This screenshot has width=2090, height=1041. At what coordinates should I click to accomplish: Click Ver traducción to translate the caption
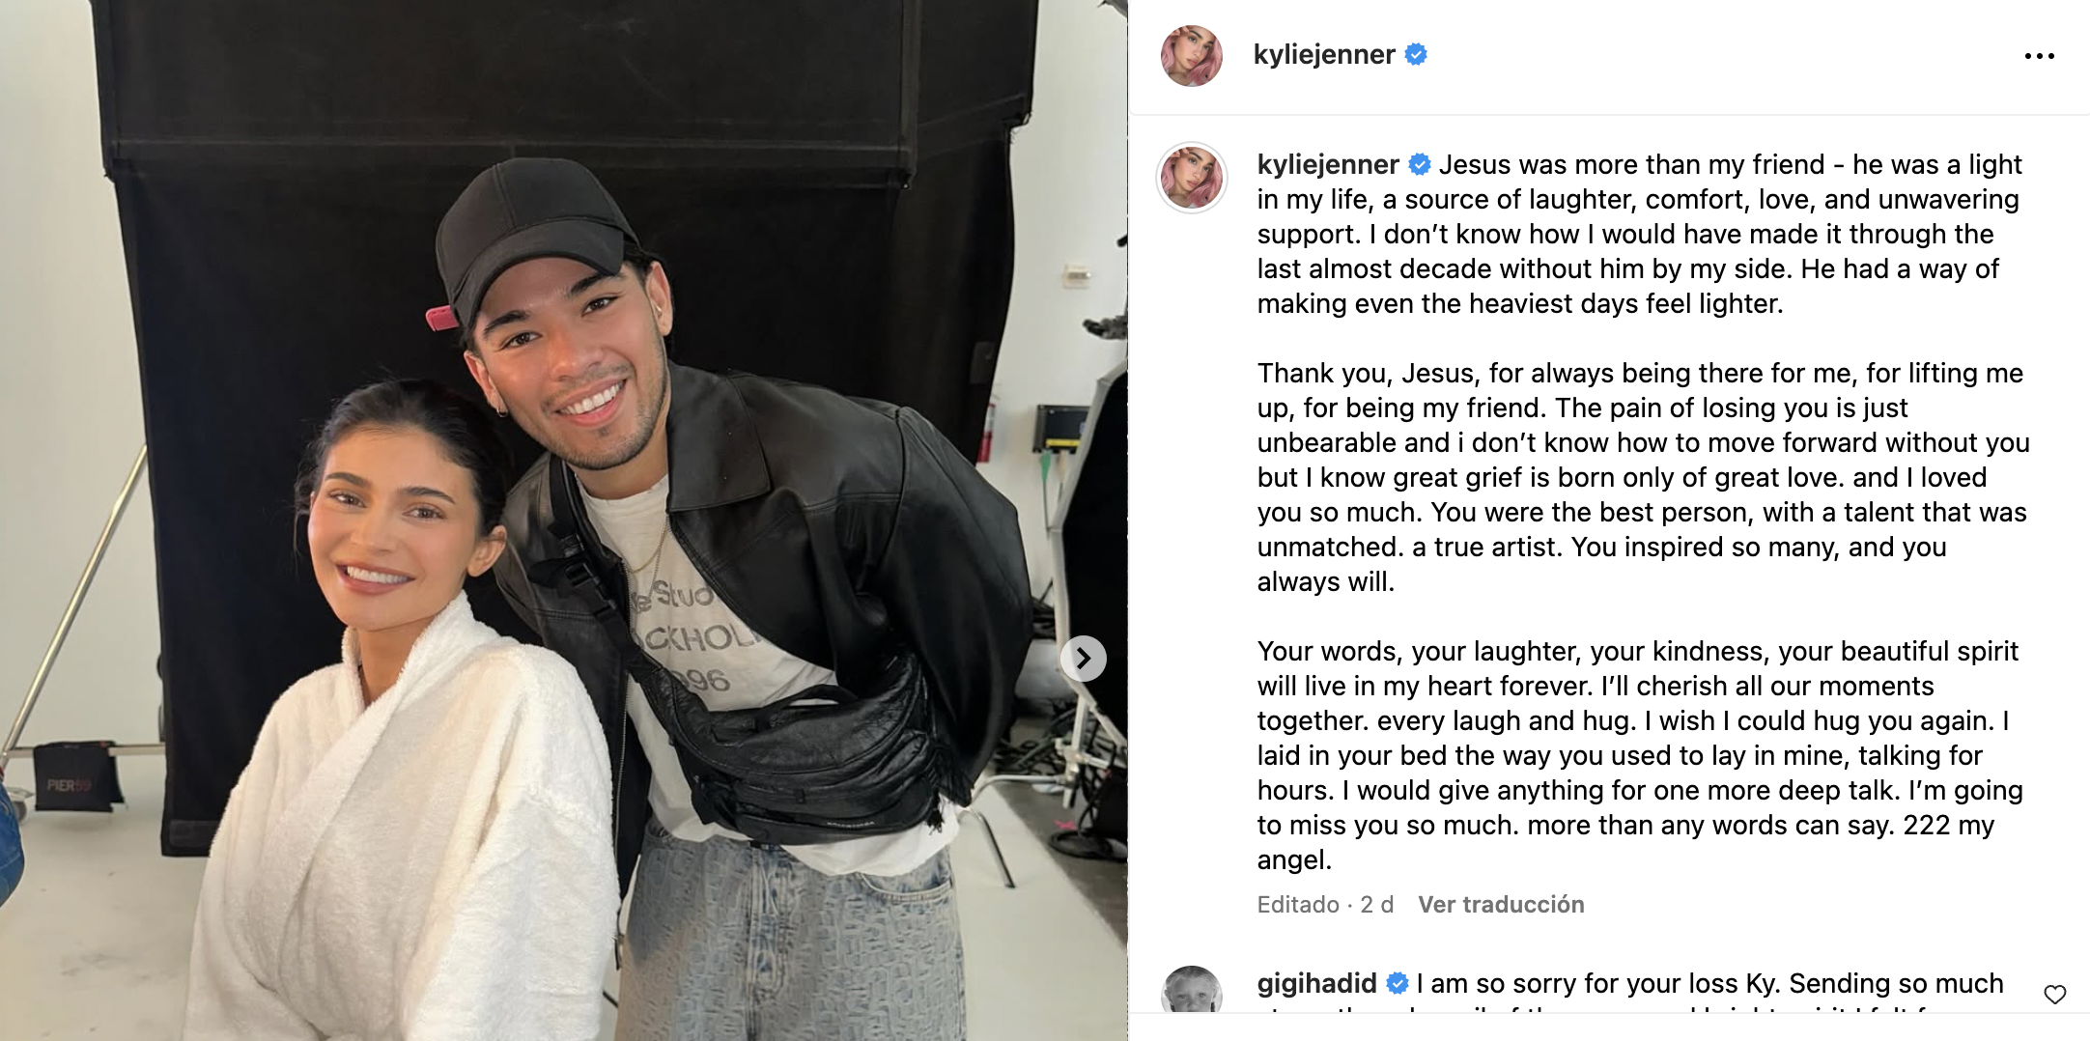[1501, 905]
